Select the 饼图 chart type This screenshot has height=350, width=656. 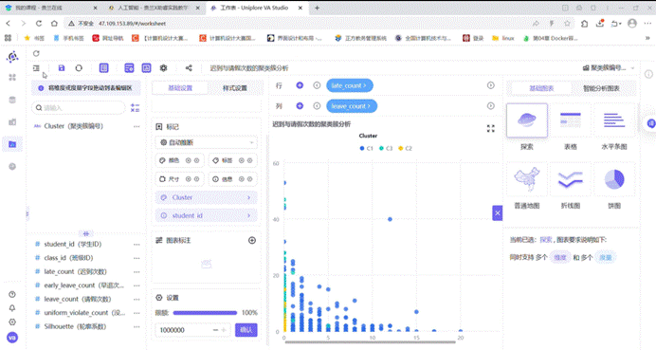613,179
